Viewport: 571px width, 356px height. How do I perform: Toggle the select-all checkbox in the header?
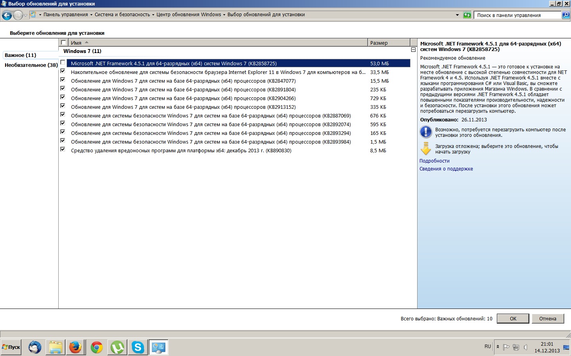(63, 43)
